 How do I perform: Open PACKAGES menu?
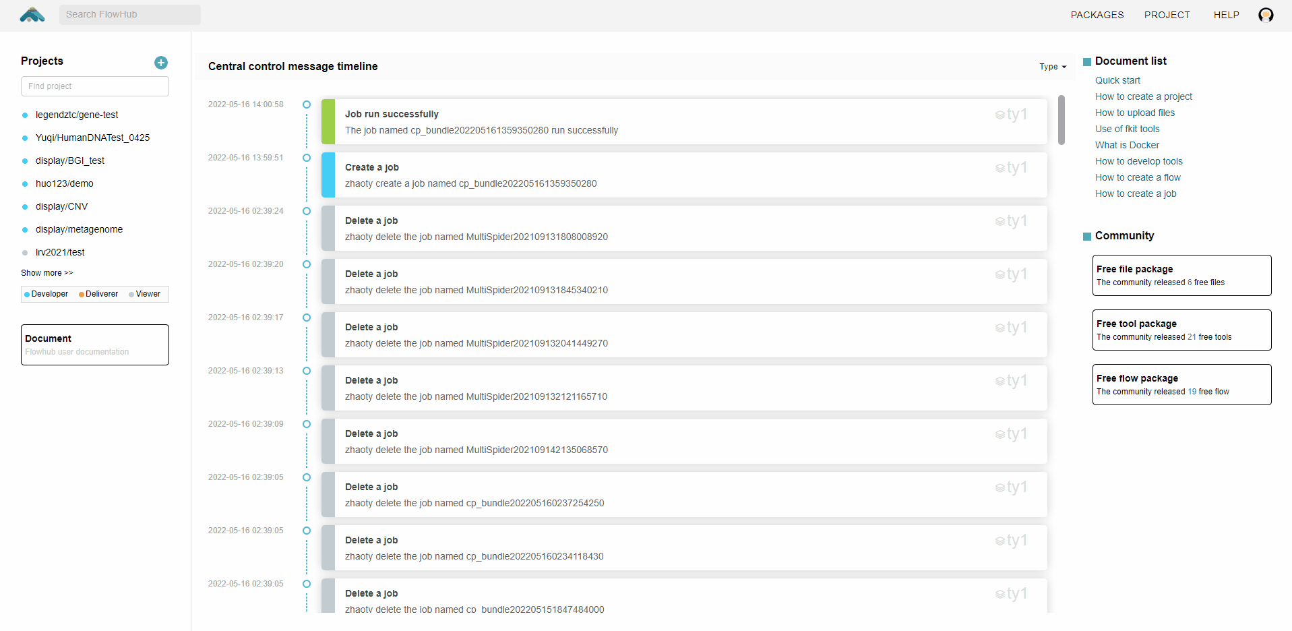1097,15
